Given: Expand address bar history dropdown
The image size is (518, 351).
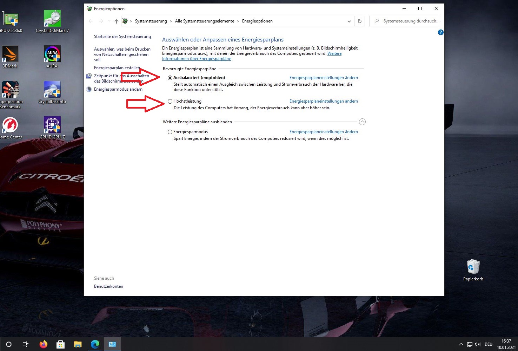Looking at the screenshot, I should (x=349, y=21).
